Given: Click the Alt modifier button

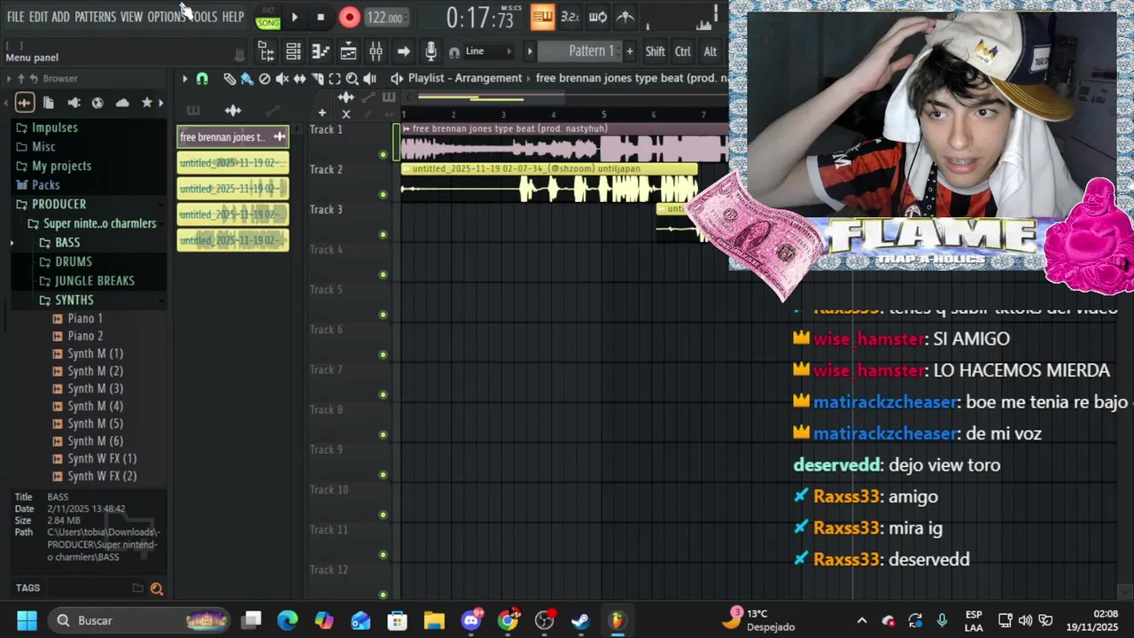Looking at the screenshot, I should 710,51.
